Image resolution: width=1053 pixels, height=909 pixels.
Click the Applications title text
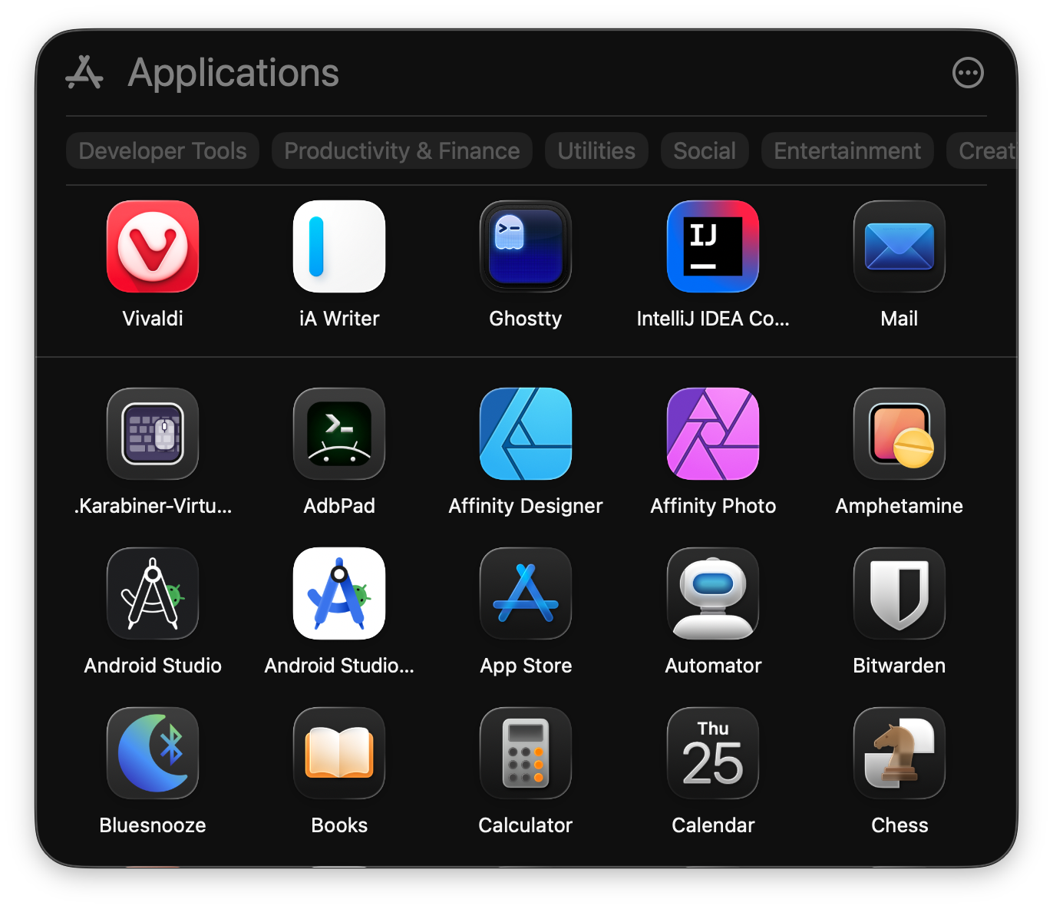[x=233, y=73]
